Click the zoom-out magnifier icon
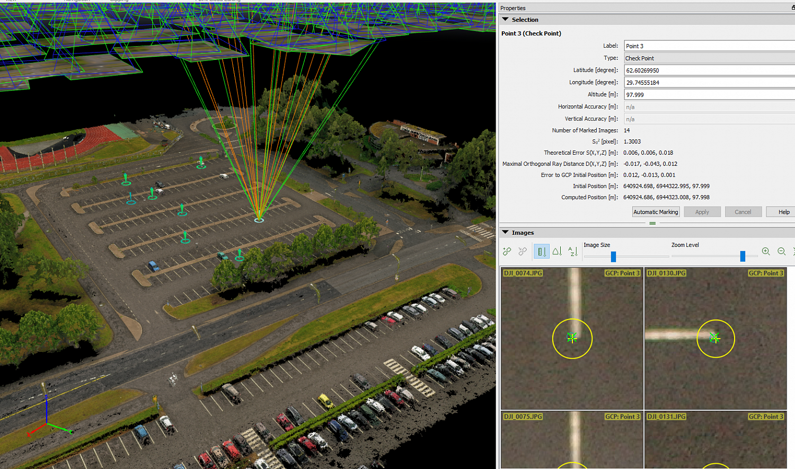Viewport: 795px width, 469px height. [x=781, y=251]
